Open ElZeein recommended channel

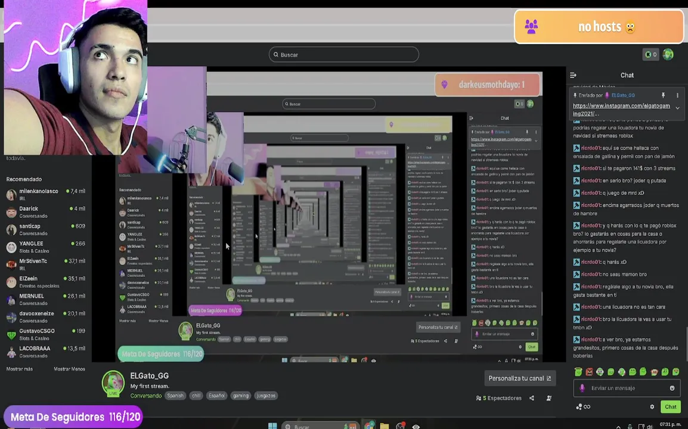tap(46, 282)
